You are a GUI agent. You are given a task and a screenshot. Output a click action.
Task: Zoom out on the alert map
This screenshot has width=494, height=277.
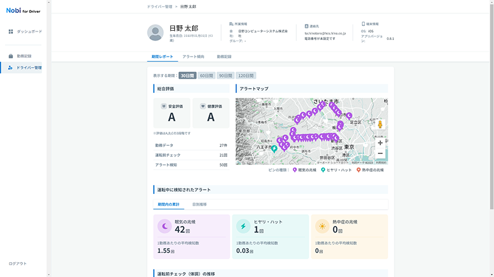380,153
